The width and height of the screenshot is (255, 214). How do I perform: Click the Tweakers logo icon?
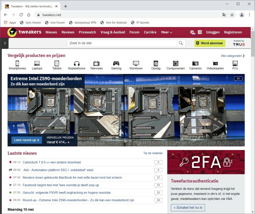pos(12,32)
